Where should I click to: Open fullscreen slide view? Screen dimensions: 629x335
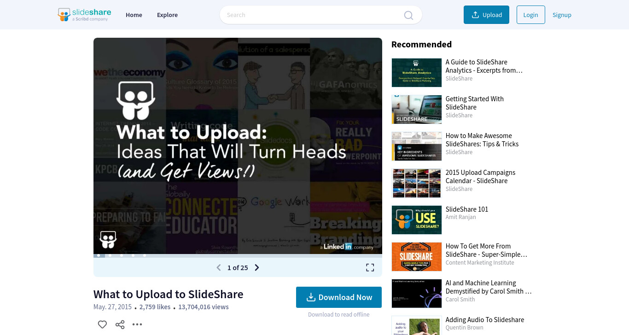[x=370, y=268]
